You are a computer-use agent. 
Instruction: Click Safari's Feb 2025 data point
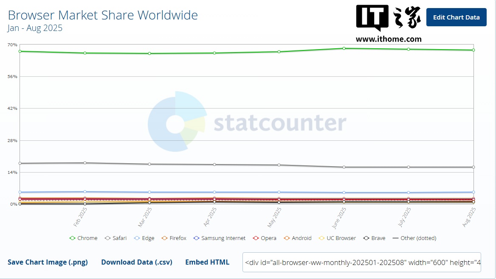(85, 163)
